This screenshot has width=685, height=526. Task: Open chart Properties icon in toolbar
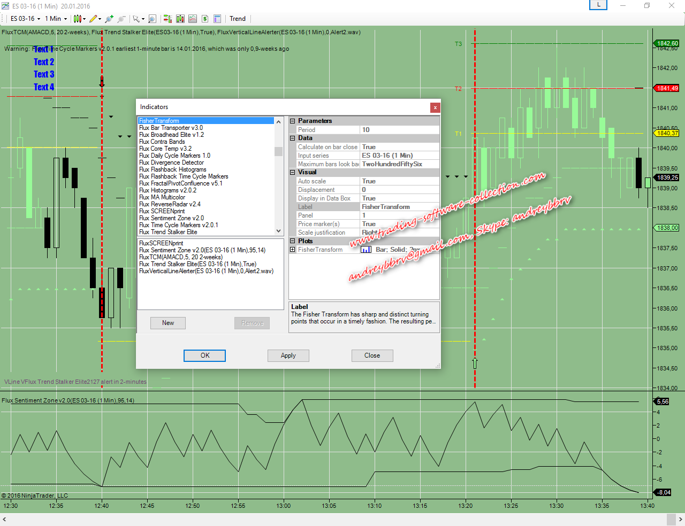click(x=217, y=19)
